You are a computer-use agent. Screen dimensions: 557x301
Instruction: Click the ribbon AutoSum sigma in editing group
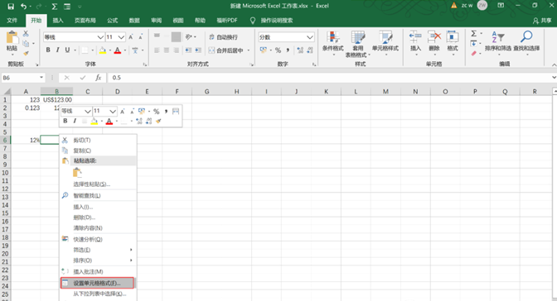[x=474, y=33]
